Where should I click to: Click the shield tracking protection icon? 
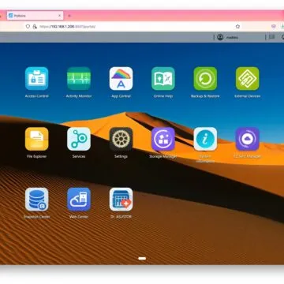[28, 26]
